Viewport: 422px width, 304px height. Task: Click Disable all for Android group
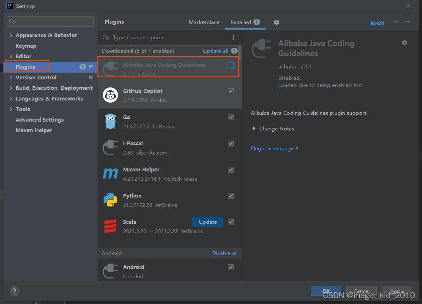(225, 253)
